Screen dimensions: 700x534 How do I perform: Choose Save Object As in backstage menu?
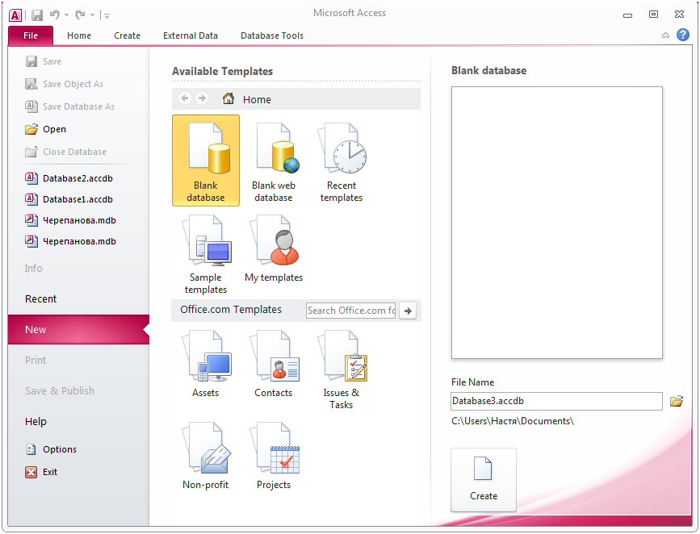(x=65, y=84)
